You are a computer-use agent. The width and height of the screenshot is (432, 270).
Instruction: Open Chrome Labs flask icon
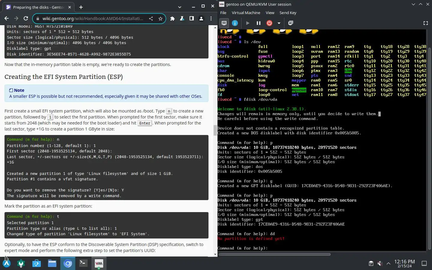click(x=182, y=19)
